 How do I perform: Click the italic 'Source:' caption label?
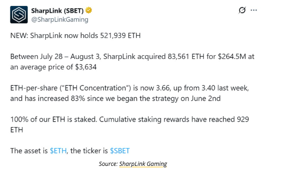[108, 164]
